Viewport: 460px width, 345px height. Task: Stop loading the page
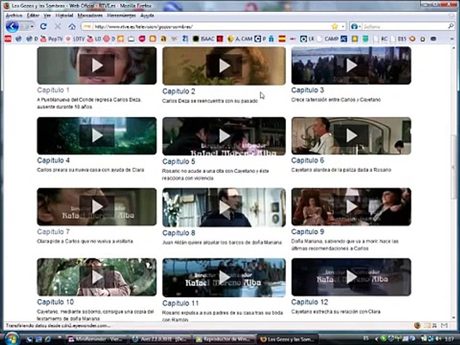pyautogui.click(x=58, y=27)
